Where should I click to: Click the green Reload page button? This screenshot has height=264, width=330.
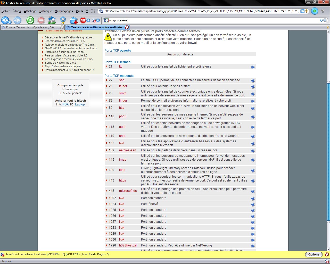[x=30, y=20]
